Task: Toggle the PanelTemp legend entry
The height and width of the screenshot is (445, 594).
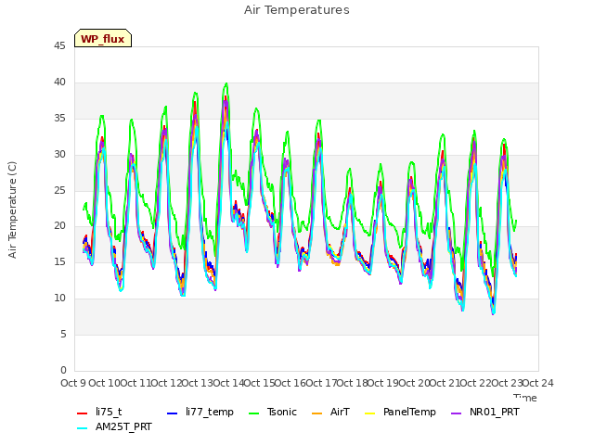Action: [400, 412]
